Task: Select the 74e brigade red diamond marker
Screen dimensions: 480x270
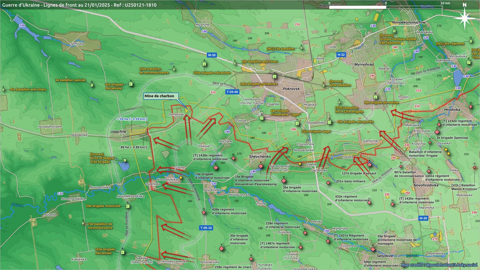Action: coord(216,168)
